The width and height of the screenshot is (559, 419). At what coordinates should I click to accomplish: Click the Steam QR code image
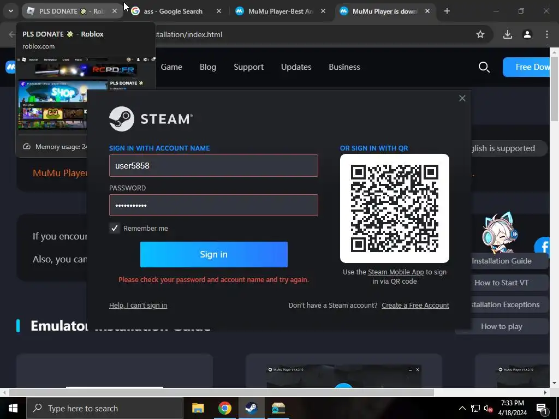(395, 208)
